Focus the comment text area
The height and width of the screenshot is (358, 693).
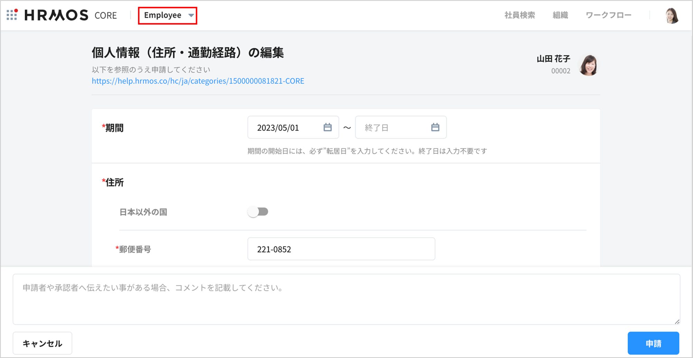click(346, 299)
